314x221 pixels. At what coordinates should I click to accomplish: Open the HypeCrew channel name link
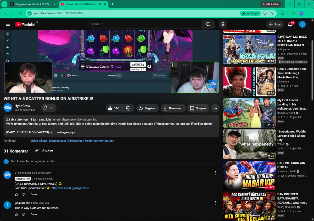coord(22,106)
